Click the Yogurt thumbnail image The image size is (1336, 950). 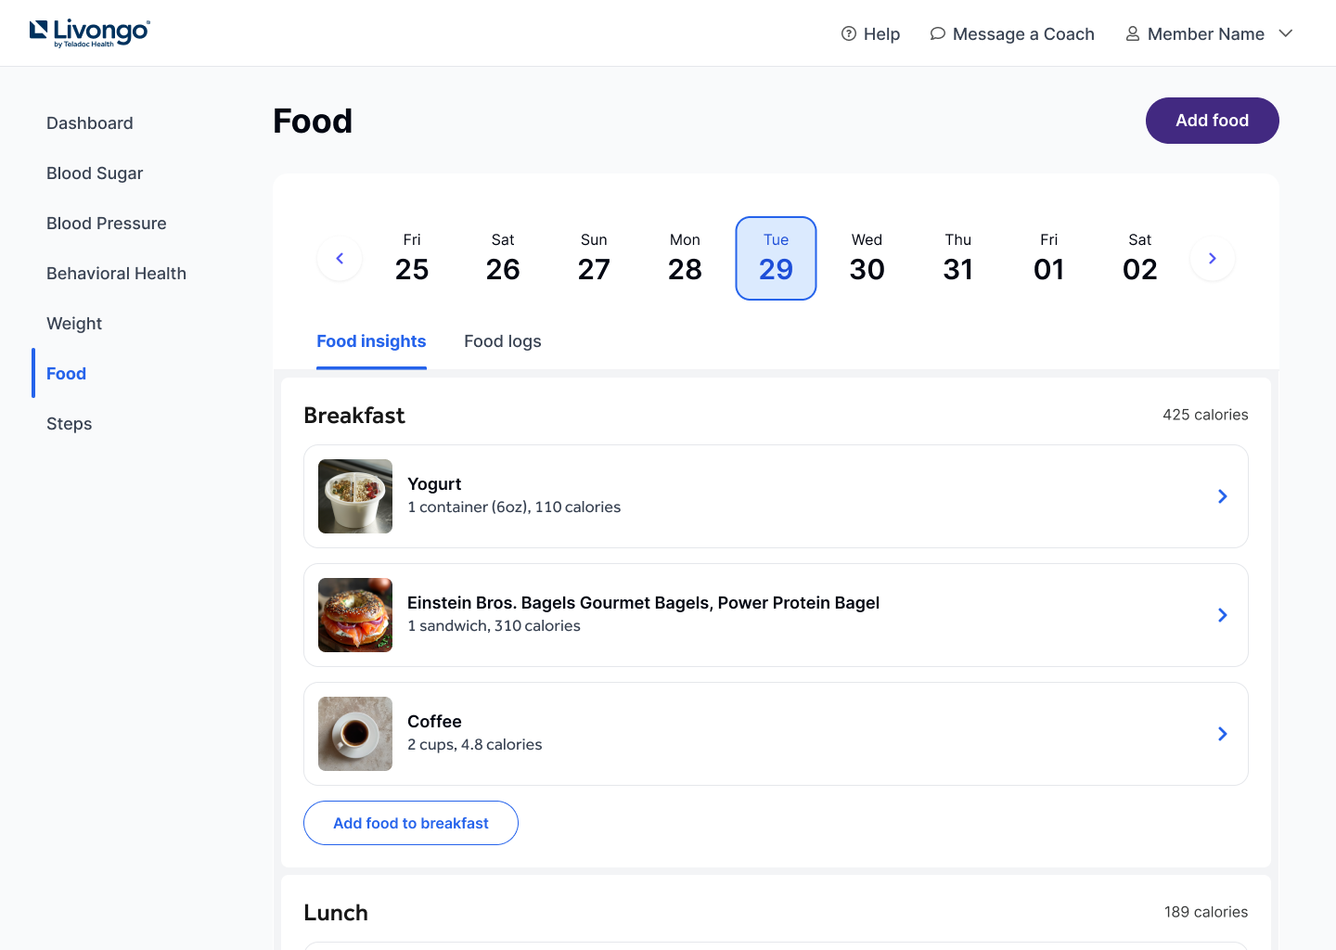pyautogui.click(x=354, y=496)
